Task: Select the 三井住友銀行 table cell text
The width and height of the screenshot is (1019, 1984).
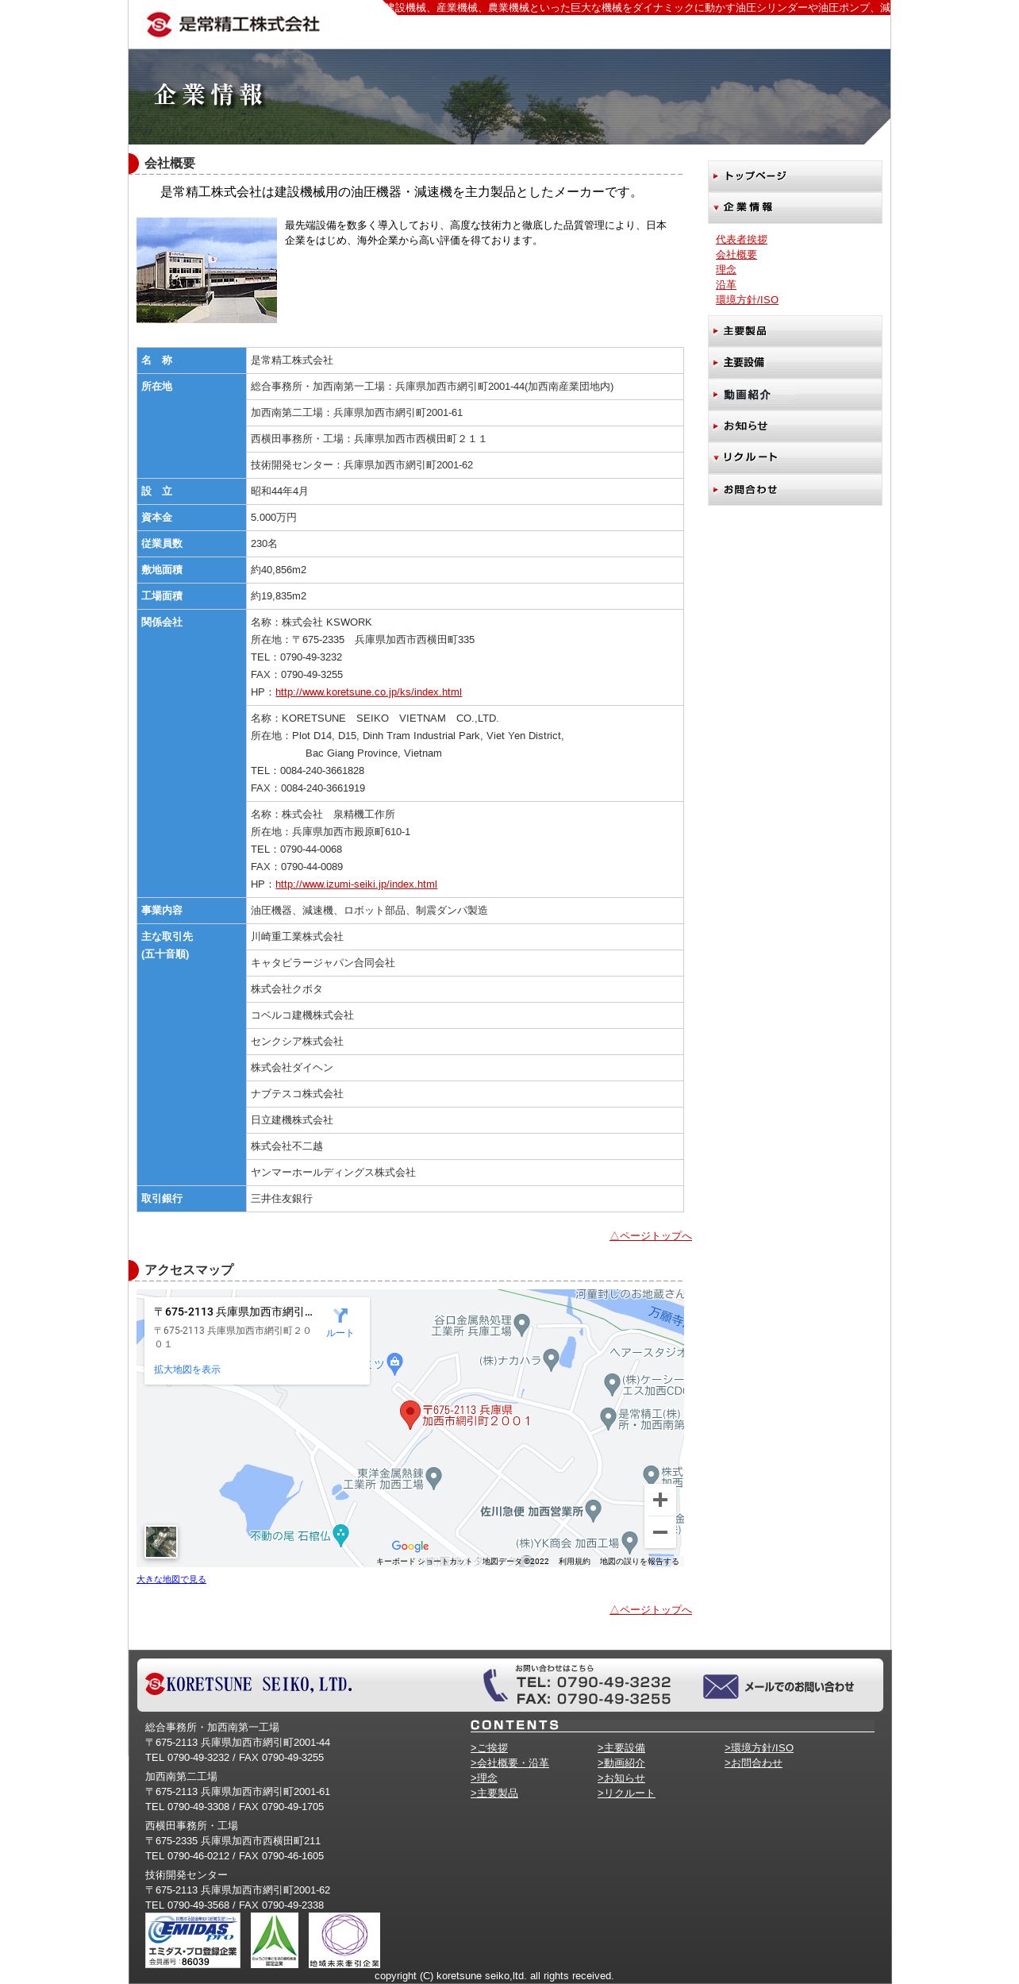Action: pyautogui.click(x=282, y=1199)
